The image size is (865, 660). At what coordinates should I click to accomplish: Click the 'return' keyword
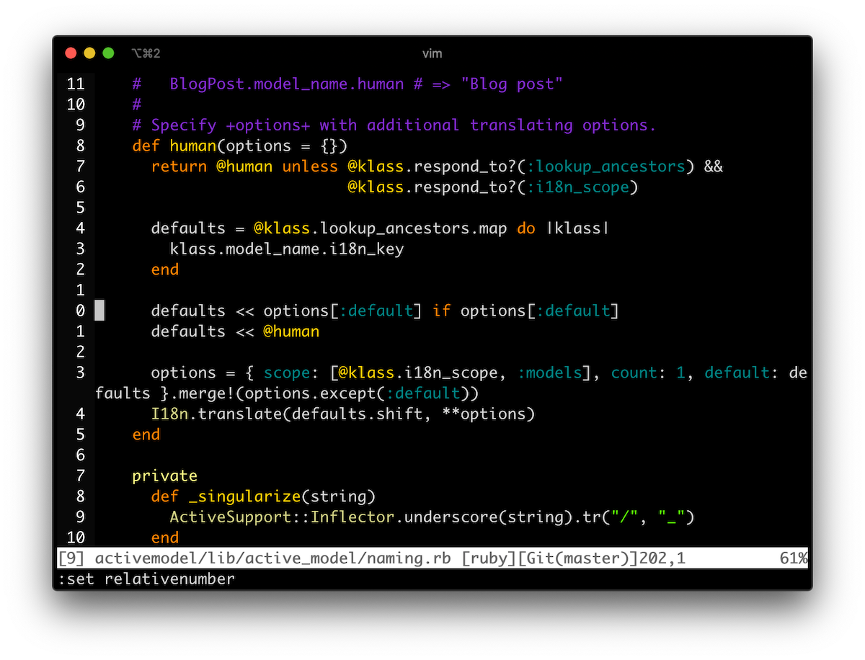point(179,166)
